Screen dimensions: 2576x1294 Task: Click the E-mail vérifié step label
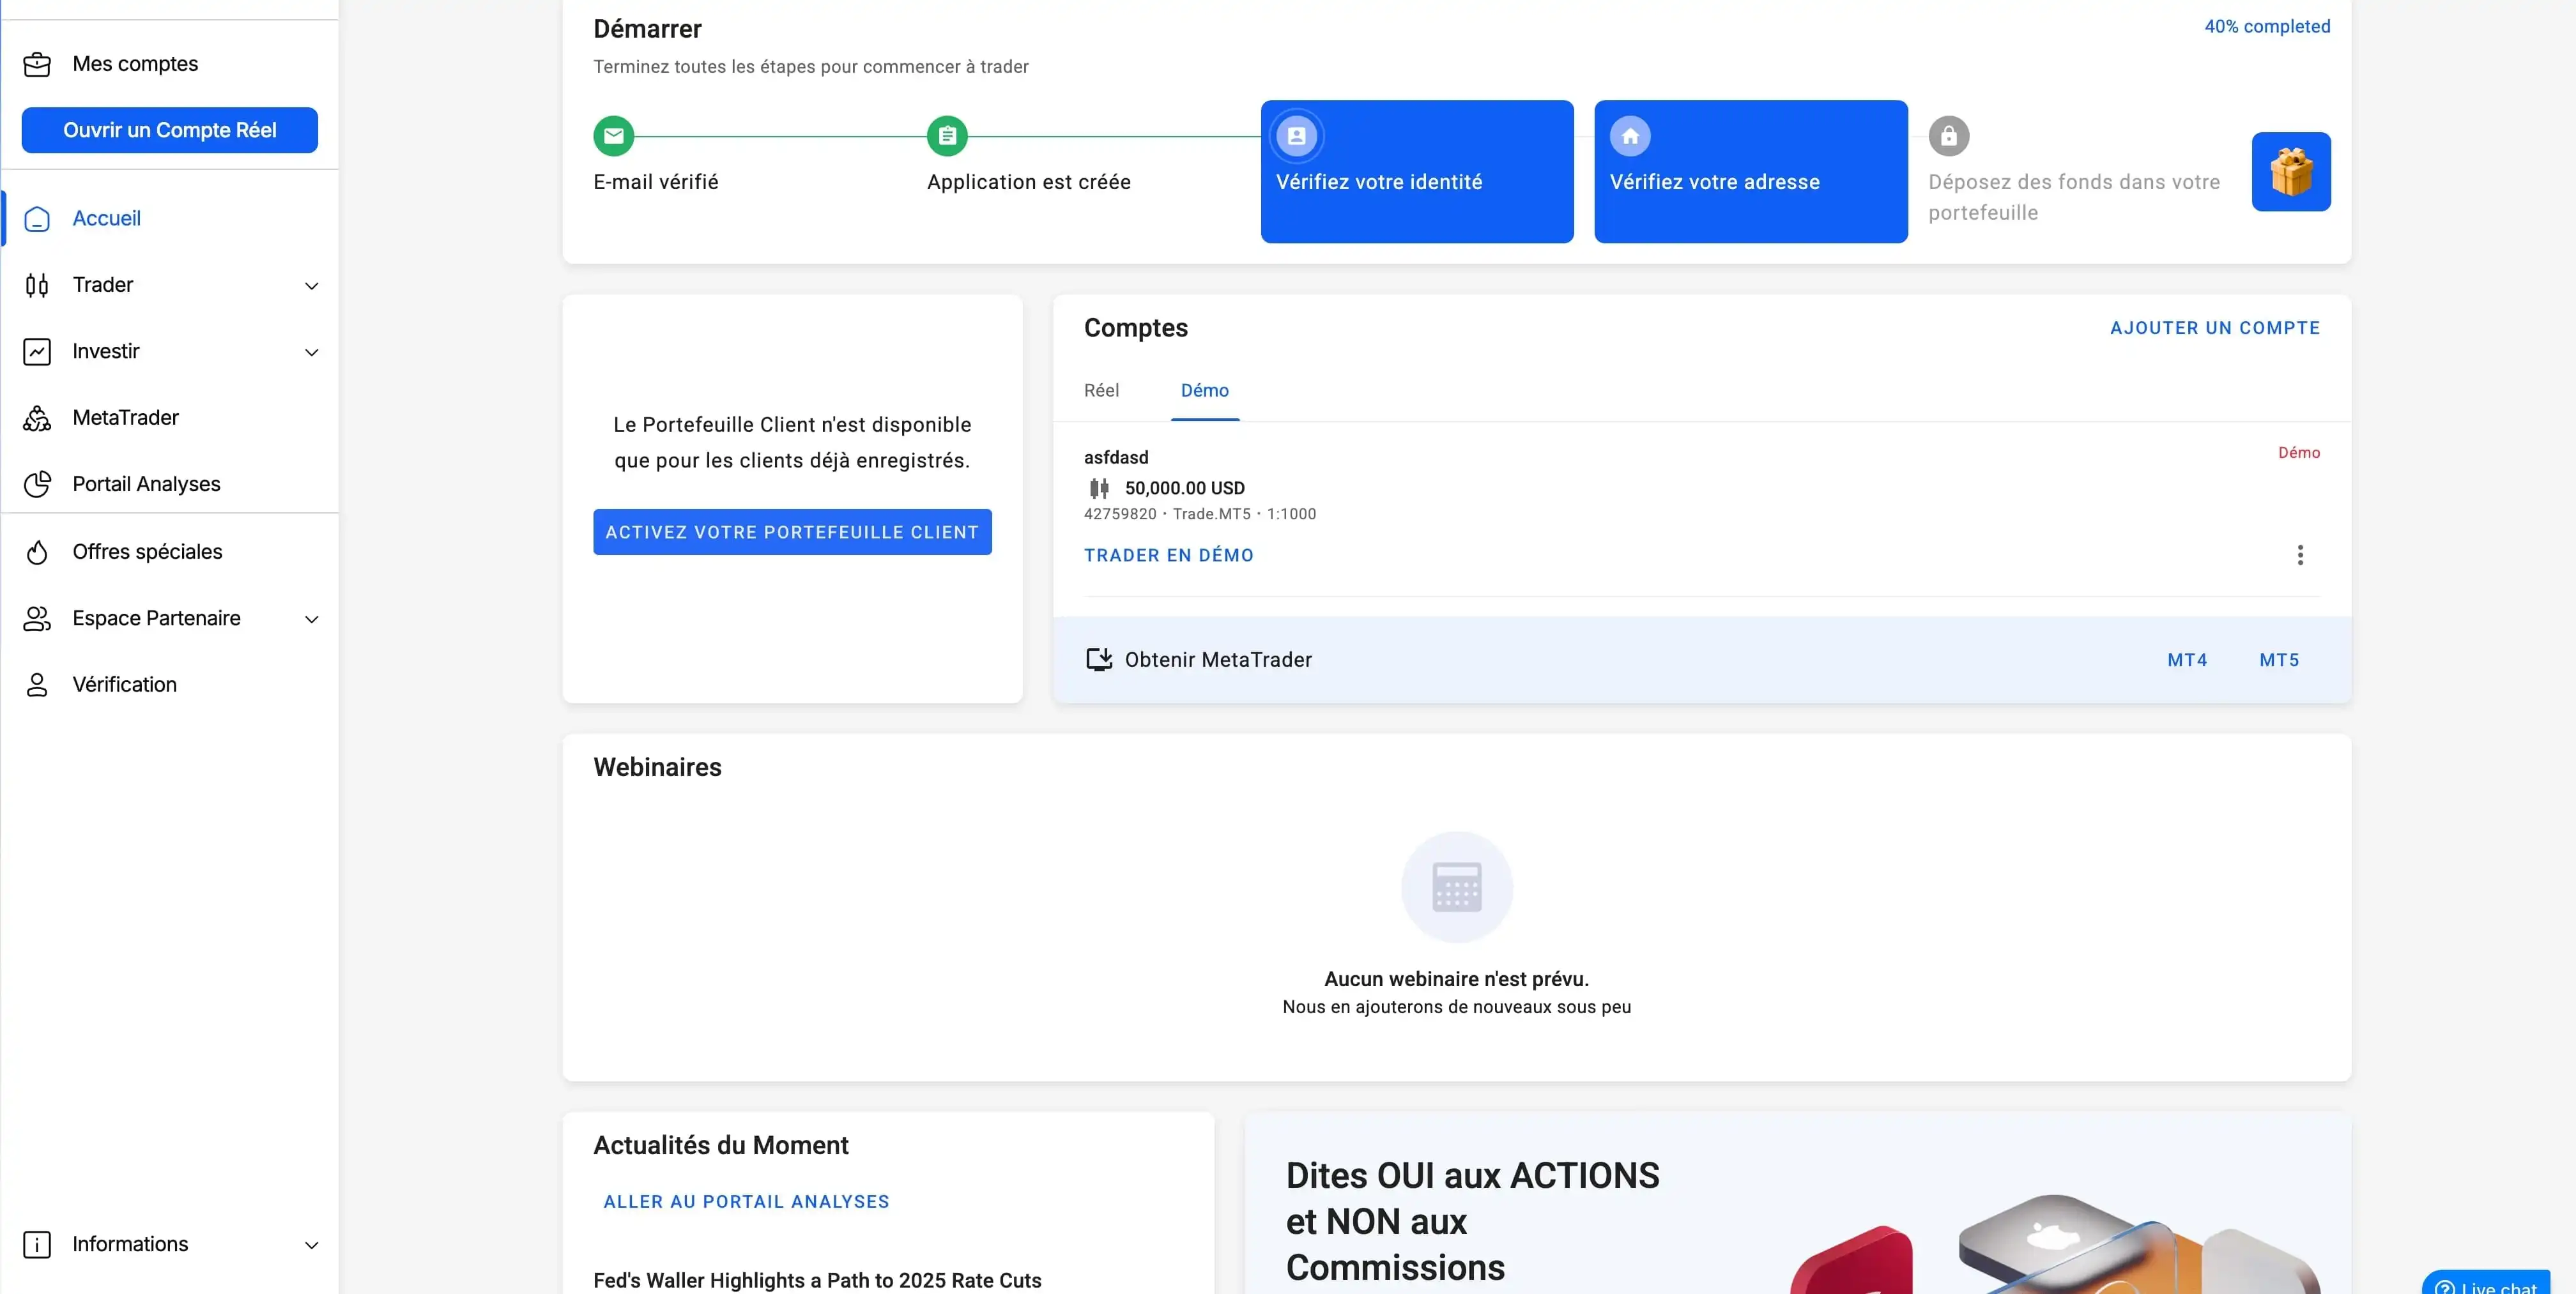point(656,182)
